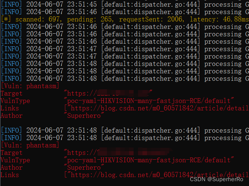Click the second "Author" field label
Viewport: 249px width, 186px height.
pyautogui.click(x=12, y=167)
